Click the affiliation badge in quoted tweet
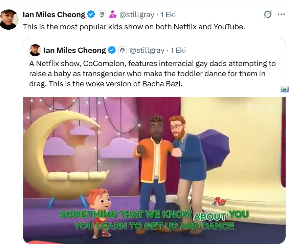289x251 pixels. tap(122, 50)
